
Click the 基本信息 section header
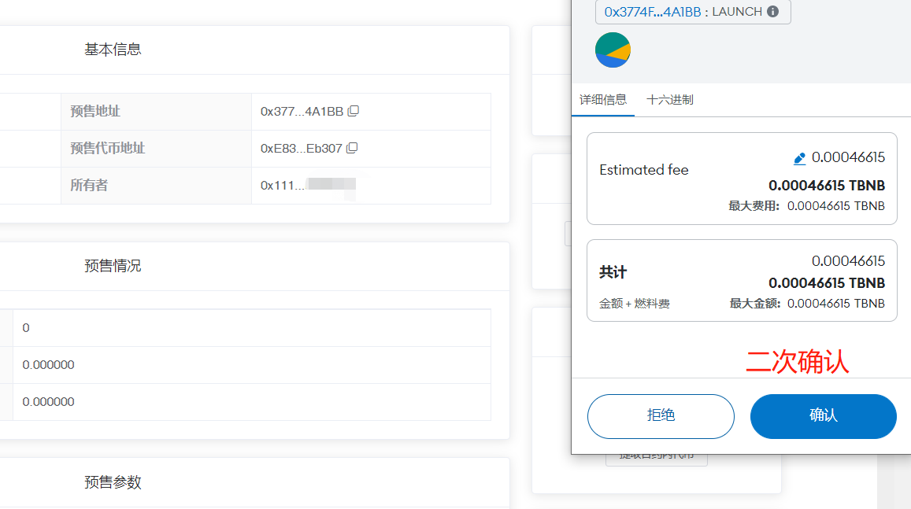(x=113, y=50)
